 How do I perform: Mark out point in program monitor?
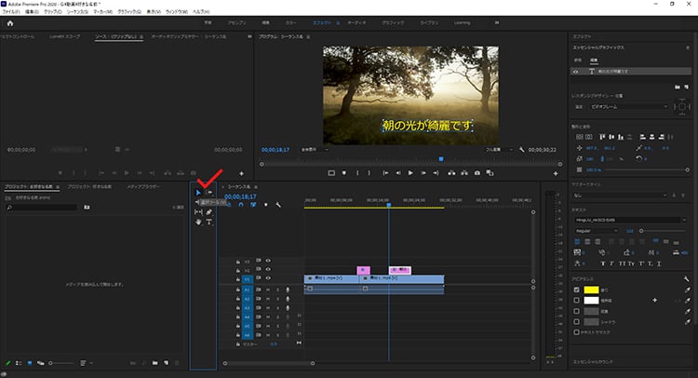click(x=369, y=173)
